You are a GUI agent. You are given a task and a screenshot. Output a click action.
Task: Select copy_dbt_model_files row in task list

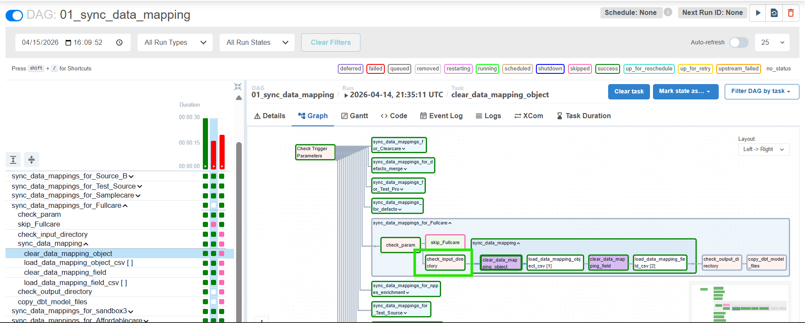(x=53, y=302)
